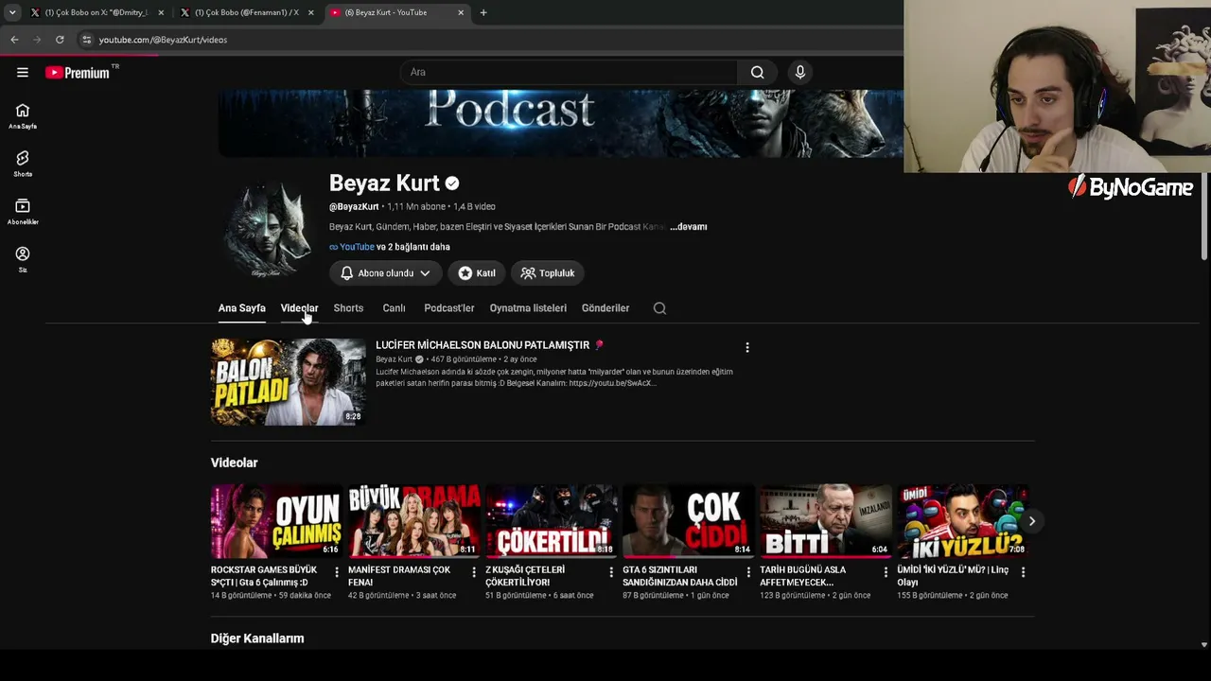The image size is (1211, 681).
Task: Open options for Tarih Bugünü video
Action: point(886,571)
